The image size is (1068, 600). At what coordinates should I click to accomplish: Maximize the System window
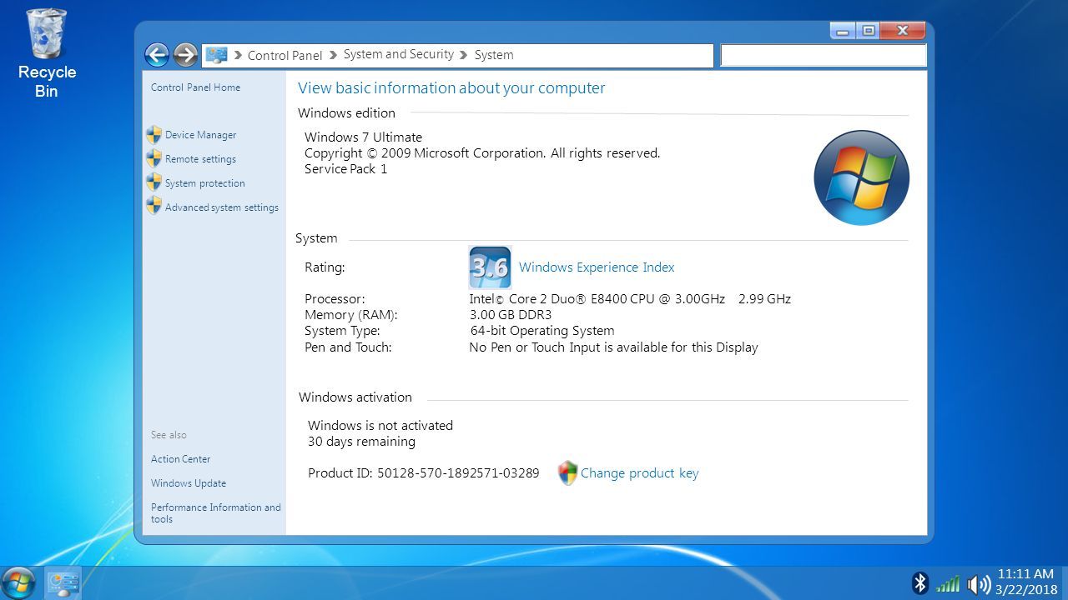pos(868,31)
